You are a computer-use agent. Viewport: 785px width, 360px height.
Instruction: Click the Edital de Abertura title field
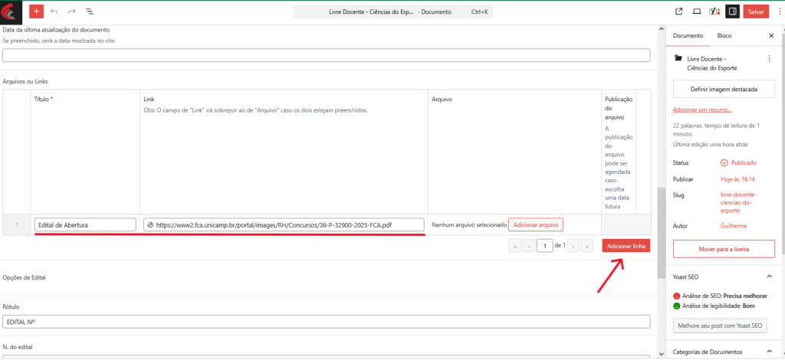tap(85, 225)
